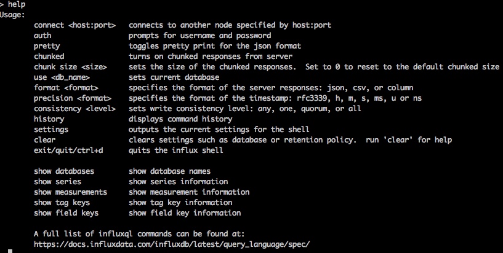Select the 'use <db_name>' command text
The width and height of the screenshot is (503, 253).
pyautogui.click(x=62, y=77)
